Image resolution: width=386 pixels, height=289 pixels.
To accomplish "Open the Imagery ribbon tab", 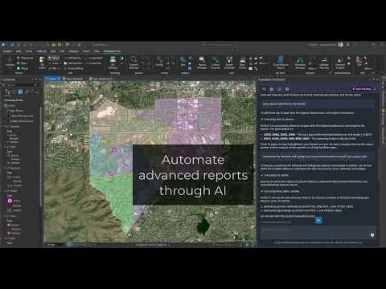I will click(74, 51).
